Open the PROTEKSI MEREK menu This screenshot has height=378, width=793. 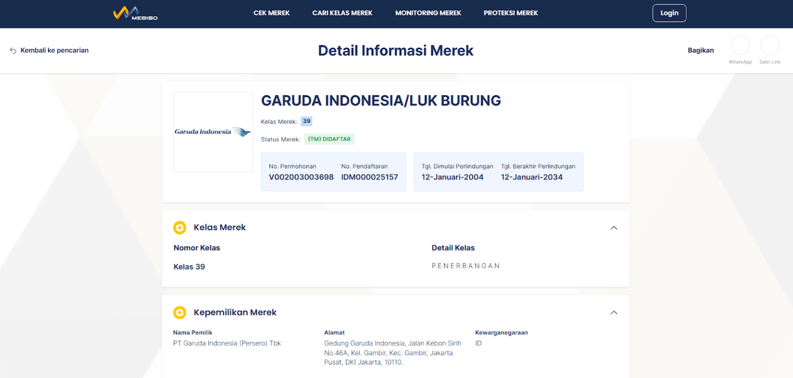coord(511,13)
